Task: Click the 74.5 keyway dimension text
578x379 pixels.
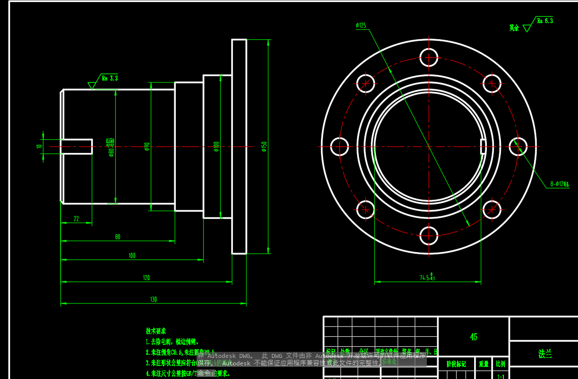Action: (x=427, y=277)
